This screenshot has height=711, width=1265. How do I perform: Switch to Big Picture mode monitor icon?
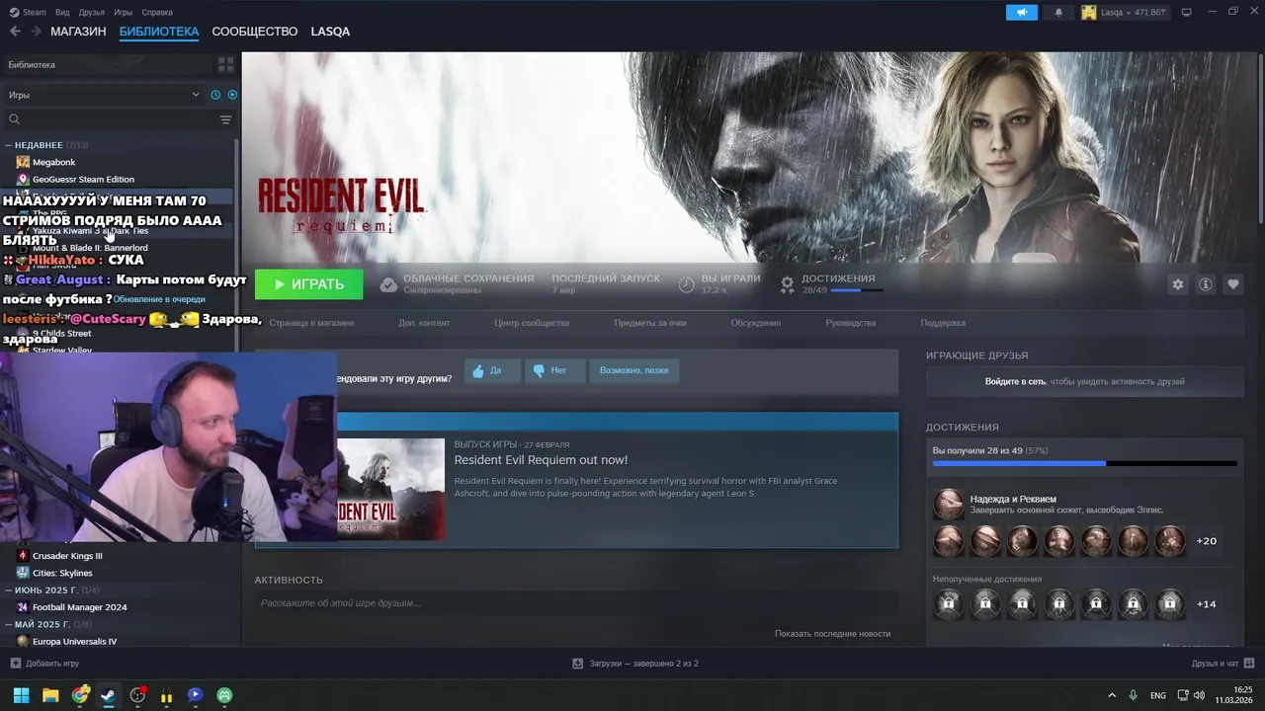click(x=1186, y=12)
